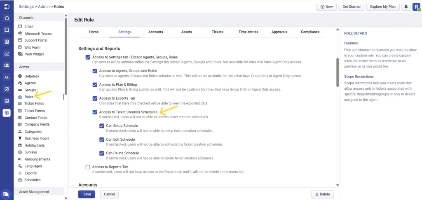Open Ticket Forms in Admin sidebar
Image resolution: width=422 pixels, height=200 pixels.
[x=35, y=110]
